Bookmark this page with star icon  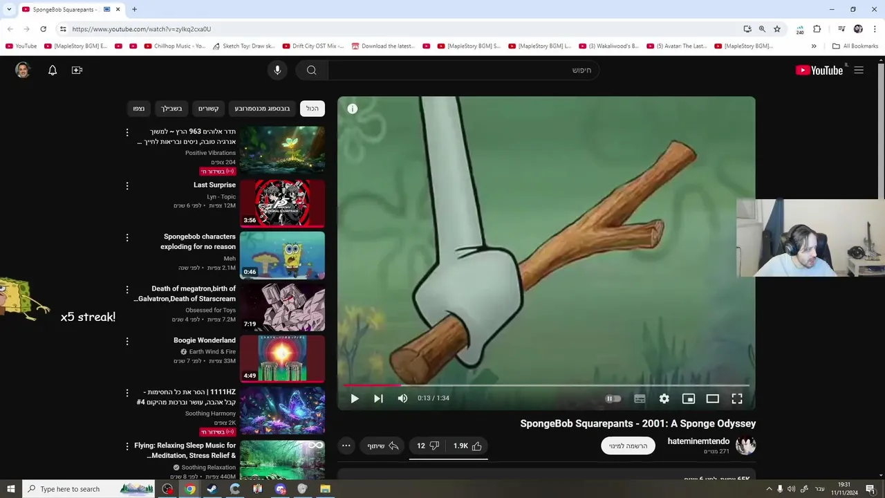[777, 29]
